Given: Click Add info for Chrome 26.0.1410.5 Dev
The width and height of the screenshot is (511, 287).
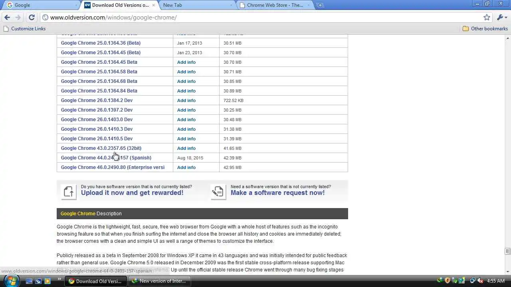Looking at the screenshot, I should [186, 139].
